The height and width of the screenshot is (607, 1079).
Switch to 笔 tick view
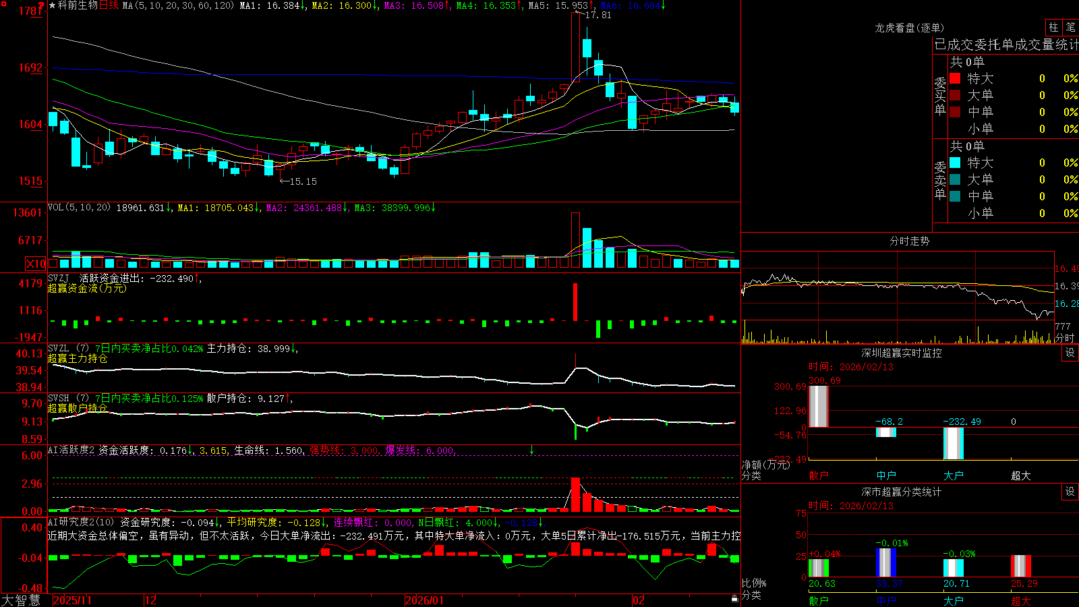click(1070, 28)
